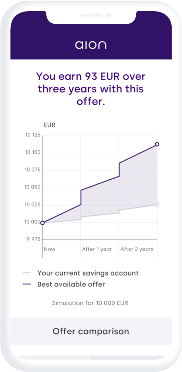Select 'Your current savings account' legend item
182x372 pixels.
point(88,273)
